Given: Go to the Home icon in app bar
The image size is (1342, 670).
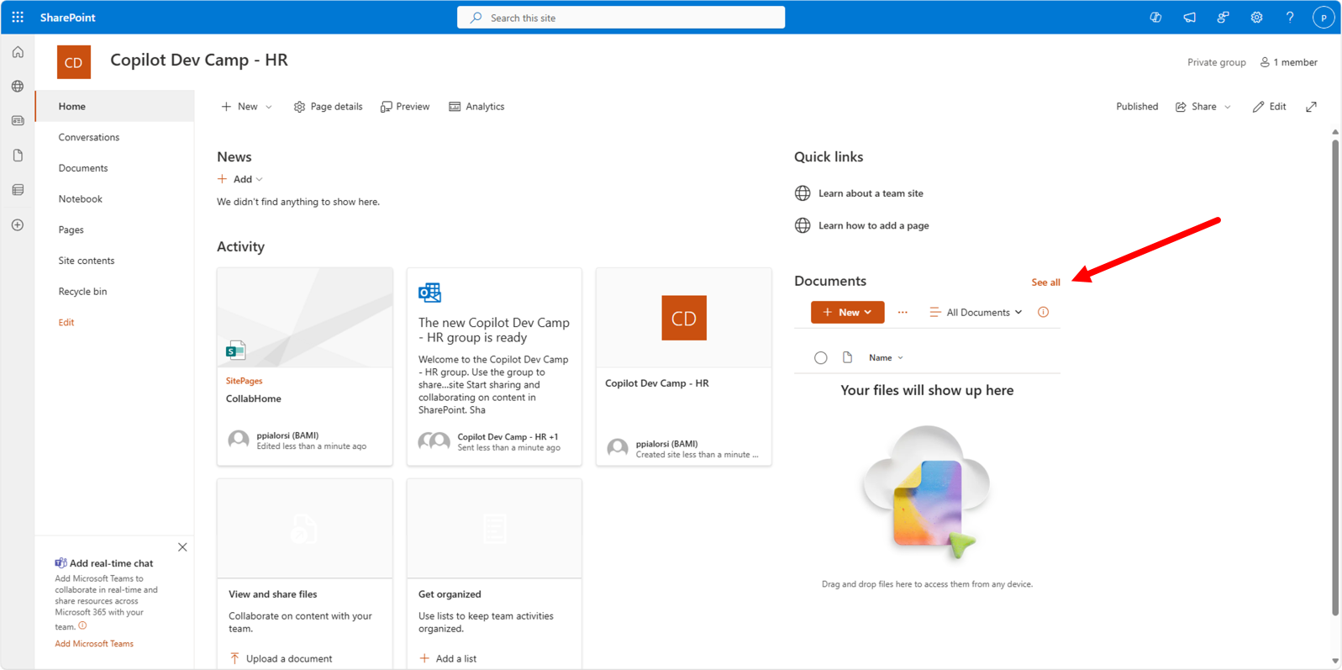Looking at the screenshot, I should (x=18, y=52).
